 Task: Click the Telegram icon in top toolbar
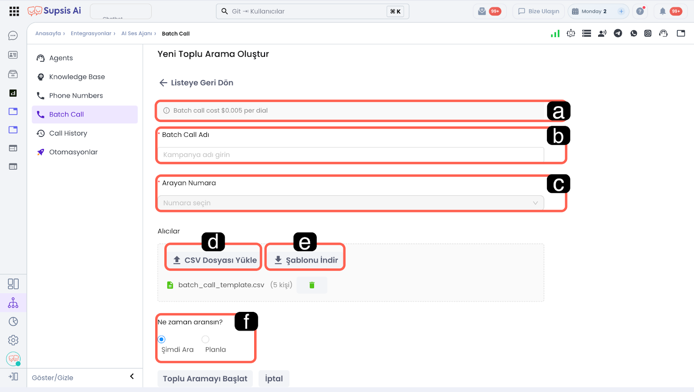pos(618,33)
